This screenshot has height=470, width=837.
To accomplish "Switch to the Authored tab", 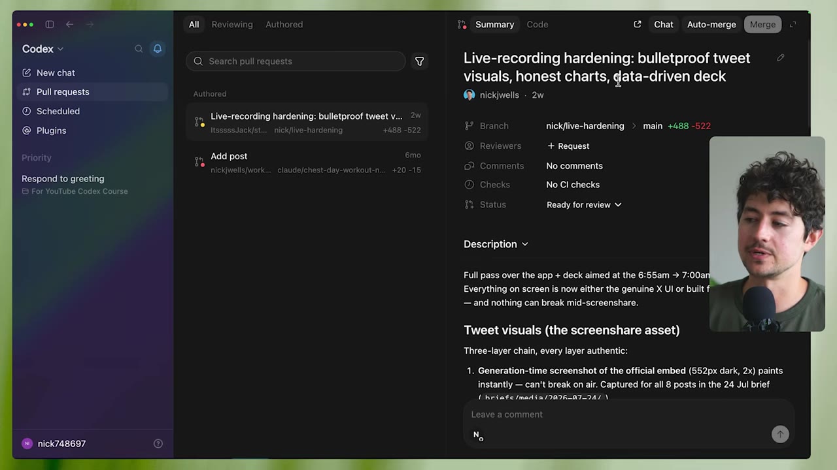I will point(284,25).
